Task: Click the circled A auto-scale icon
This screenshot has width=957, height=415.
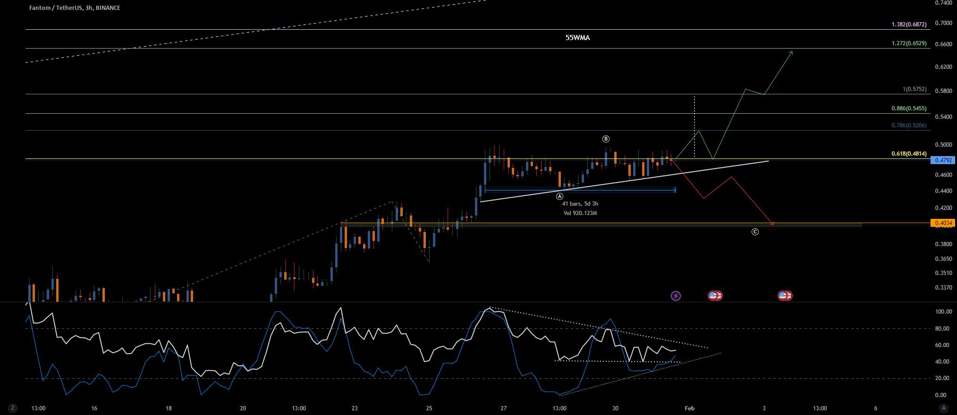Action: (x=944, y=408)
